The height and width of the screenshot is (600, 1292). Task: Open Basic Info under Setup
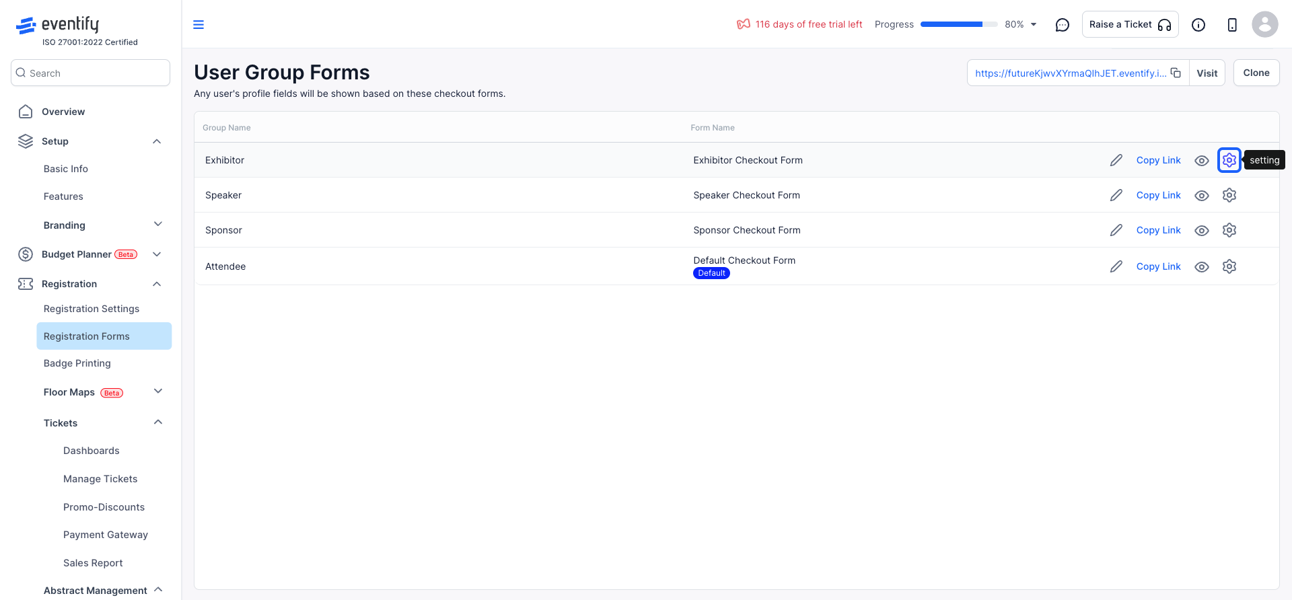point(66,169)
